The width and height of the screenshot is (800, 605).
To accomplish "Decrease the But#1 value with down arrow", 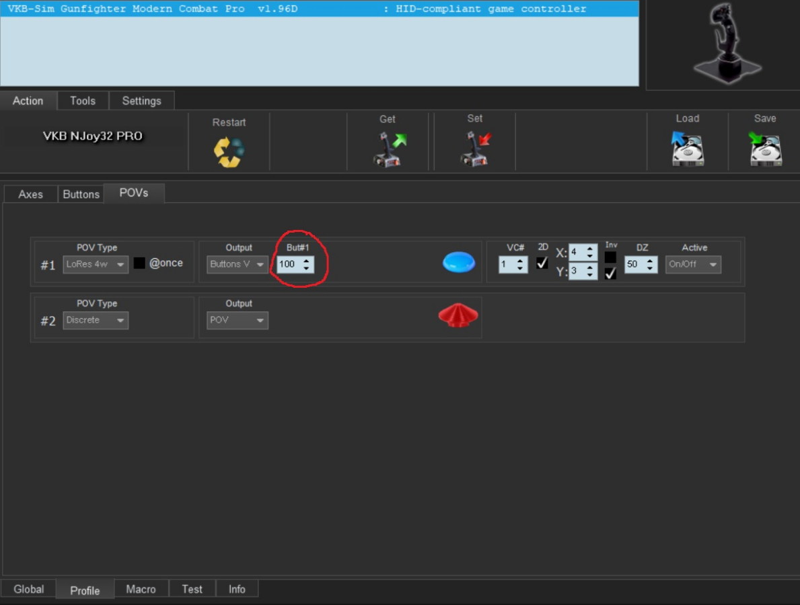I will tap(306, 269).
